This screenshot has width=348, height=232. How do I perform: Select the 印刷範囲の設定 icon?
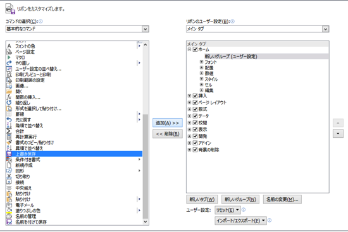pos(9,80)
